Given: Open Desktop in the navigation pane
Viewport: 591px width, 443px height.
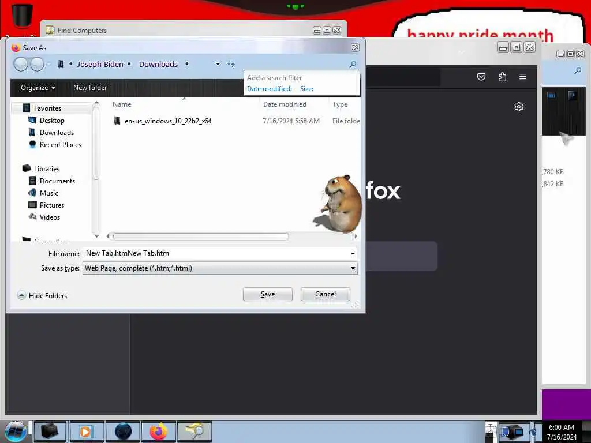Looking at the screenshot, I should tap(52, 121).
